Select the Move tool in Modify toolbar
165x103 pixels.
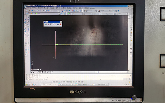coord(28,29)
